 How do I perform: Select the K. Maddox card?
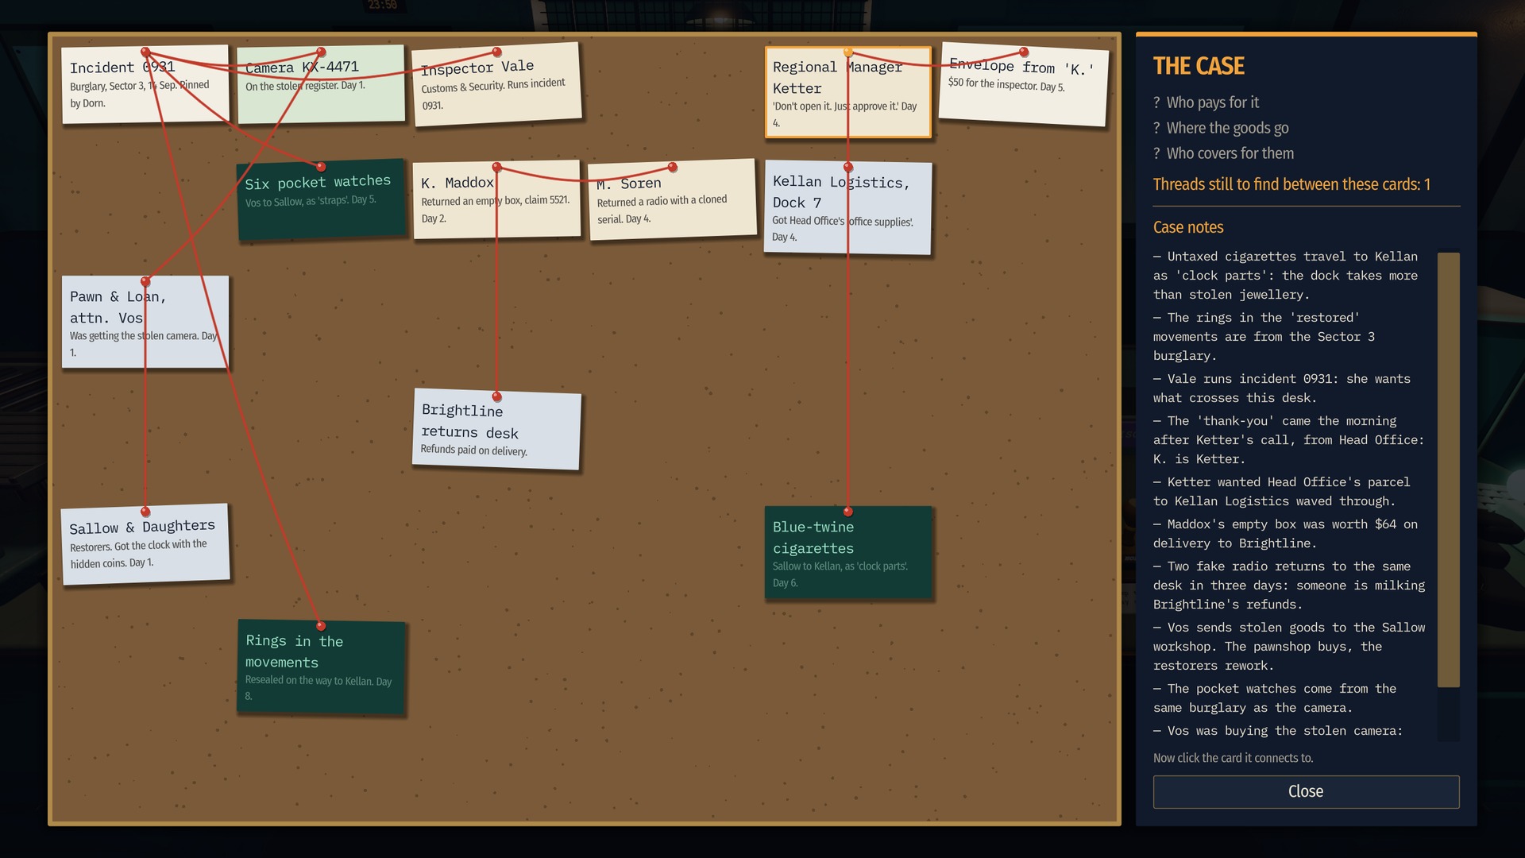(x=496, y=199)
